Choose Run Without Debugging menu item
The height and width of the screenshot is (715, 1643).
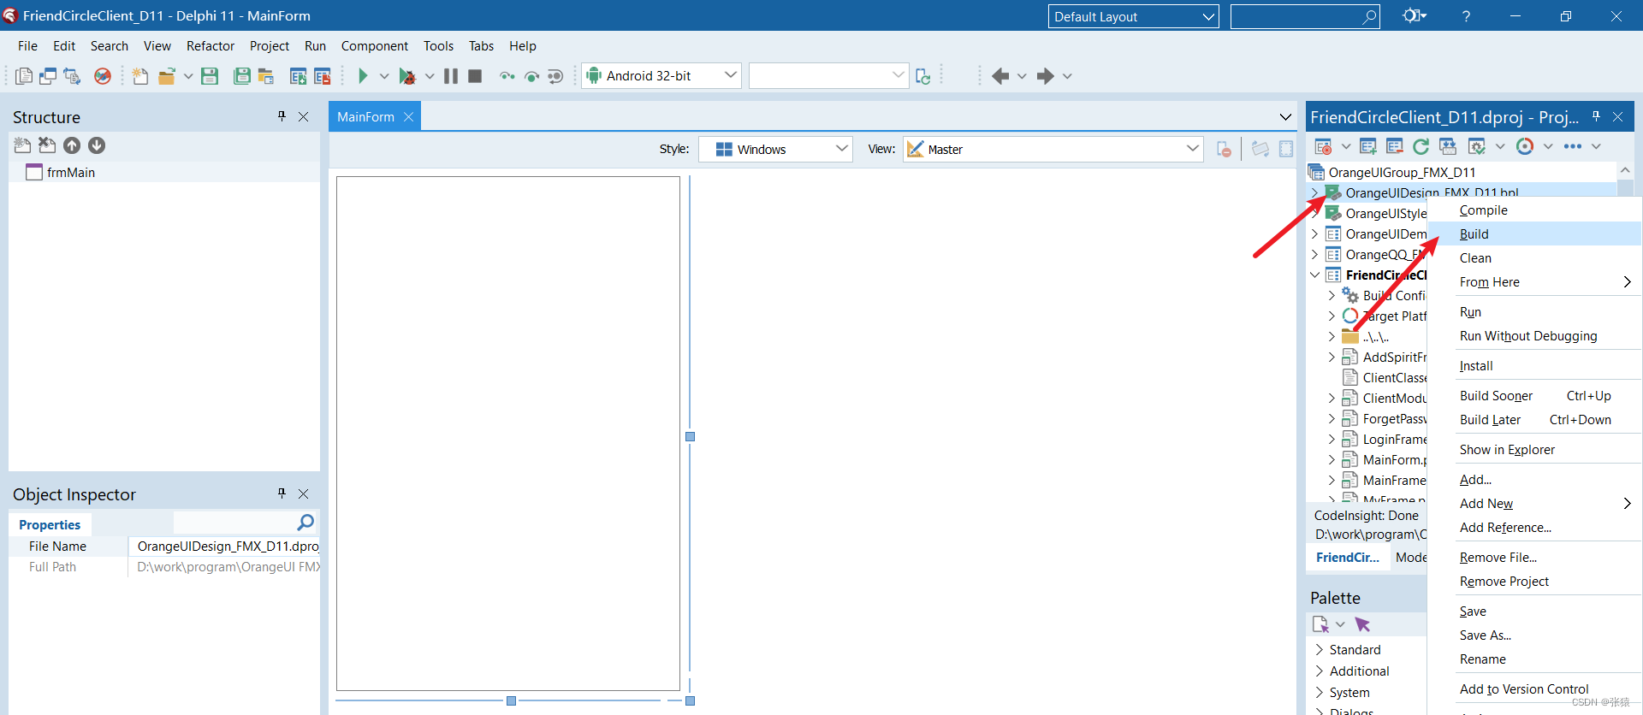pyautogui.click(x=1535, y=336)
